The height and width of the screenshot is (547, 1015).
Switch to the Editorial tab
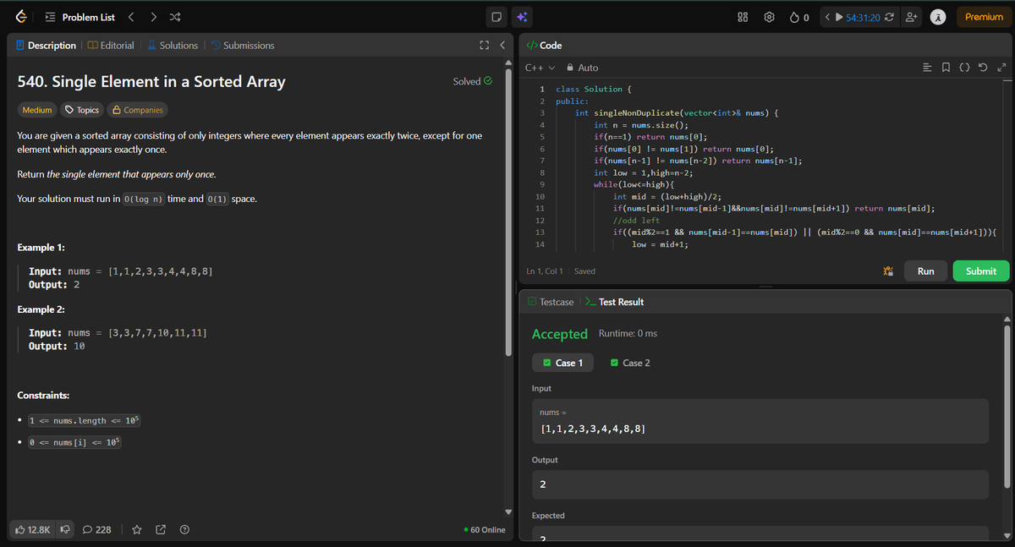(111, 45)
